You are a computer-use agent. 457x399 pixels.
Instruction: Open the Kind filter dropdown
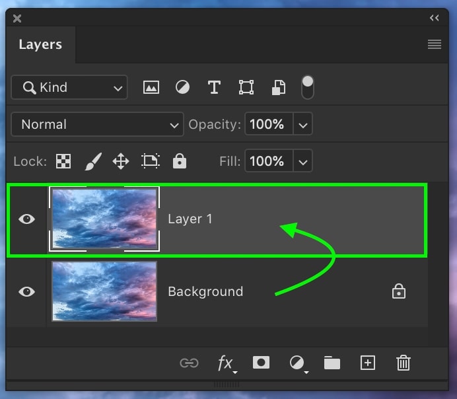pos(69,87)
